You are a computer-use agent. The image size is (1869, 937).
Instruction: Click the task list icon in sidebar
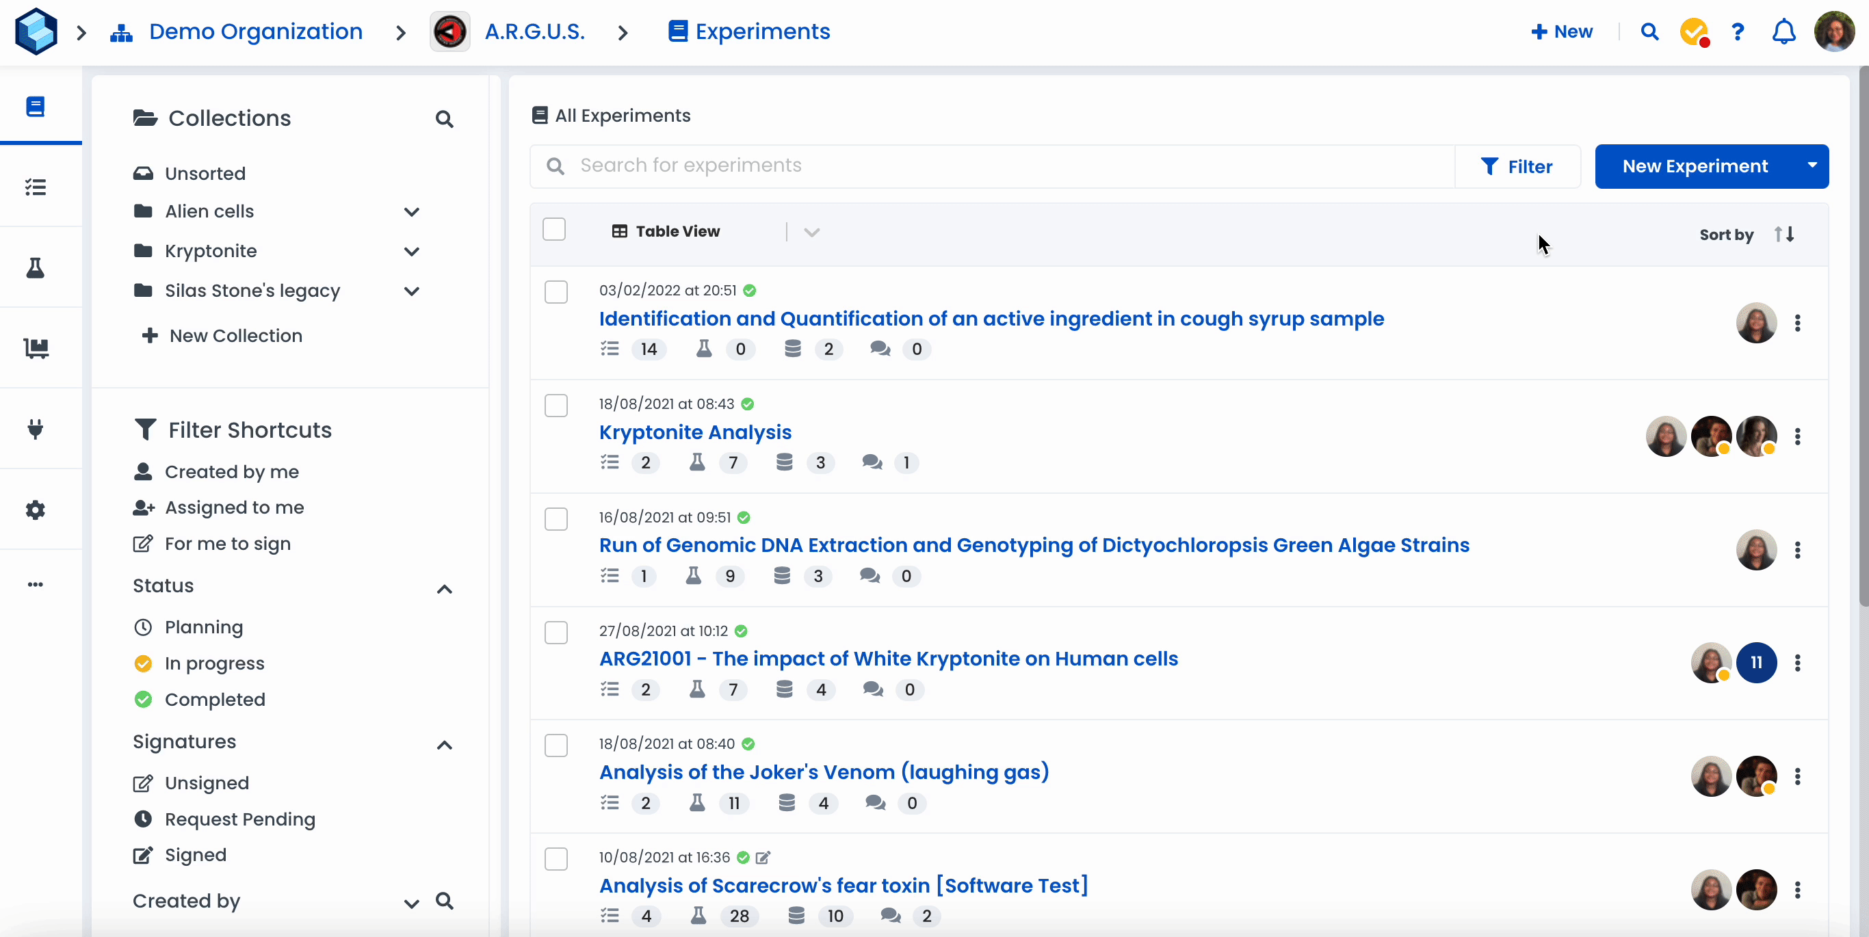(x=35, y=187)
